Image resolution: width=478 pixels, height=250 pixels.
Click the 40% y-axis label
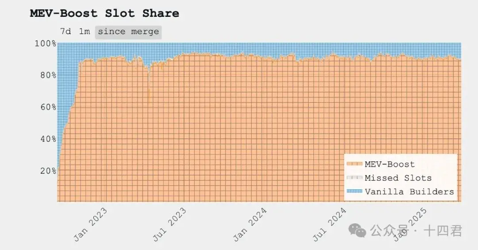click(x=47, y=139)
